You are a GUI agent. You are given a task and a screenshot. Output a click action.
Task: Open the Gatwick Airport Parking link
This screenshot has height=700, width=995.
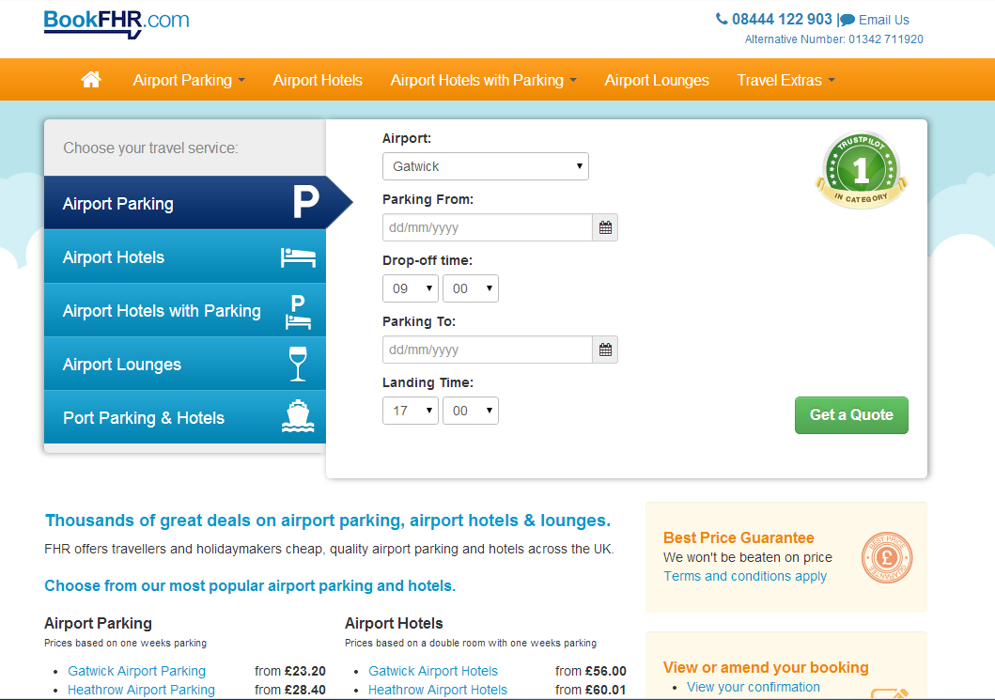tap(136, 671)
